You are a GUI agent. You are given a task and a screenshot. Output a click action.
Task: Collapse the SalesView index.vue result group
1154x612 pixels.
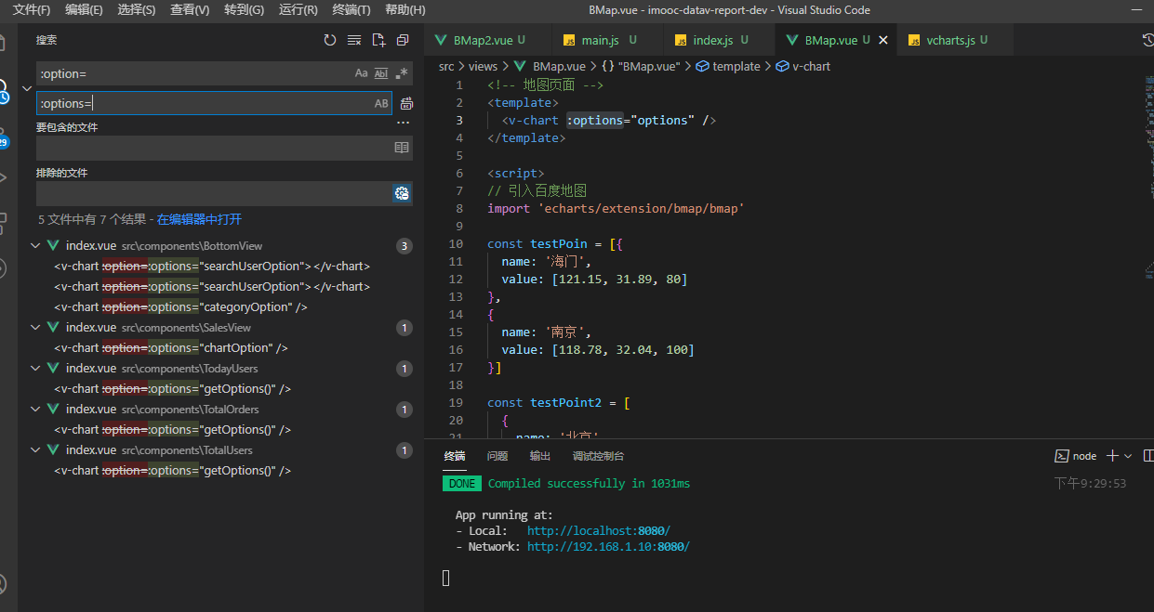pyautogui.click(x=35, y=328)
